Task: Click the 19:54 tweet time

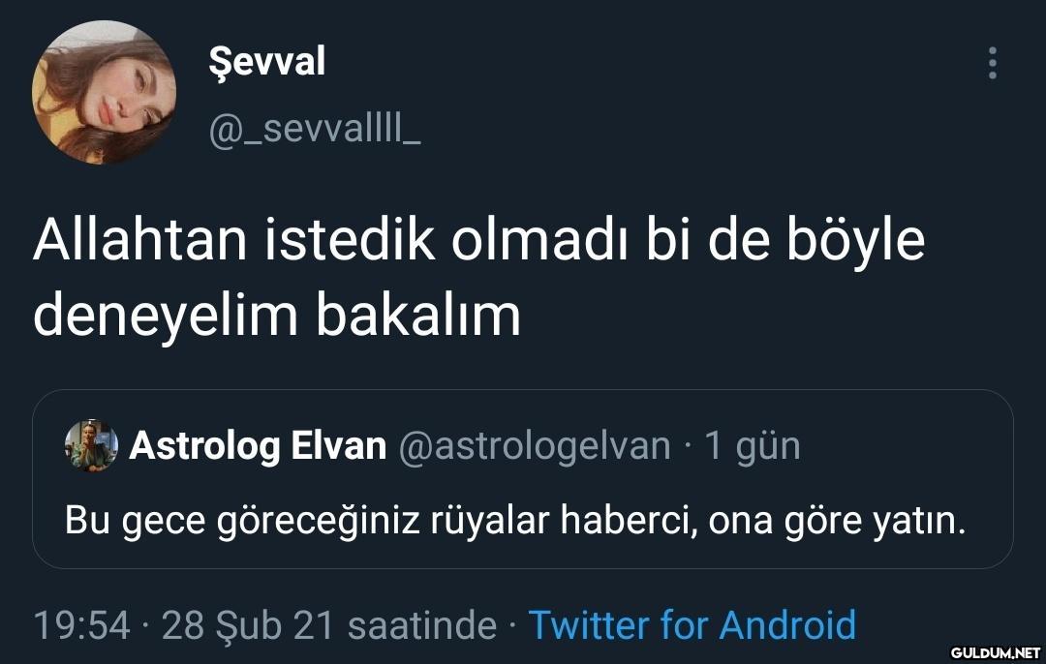Action: click(81, 625)
